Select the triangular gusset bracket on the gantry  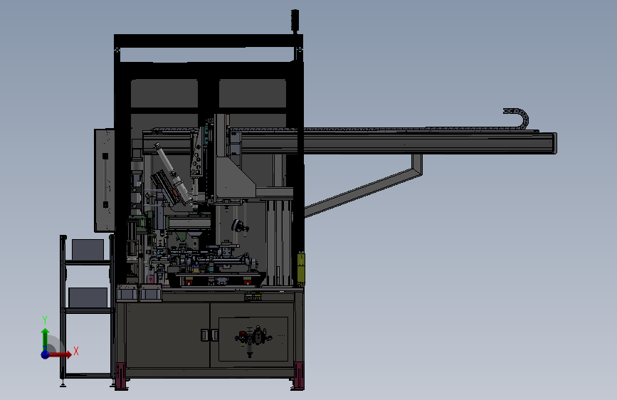234,177
